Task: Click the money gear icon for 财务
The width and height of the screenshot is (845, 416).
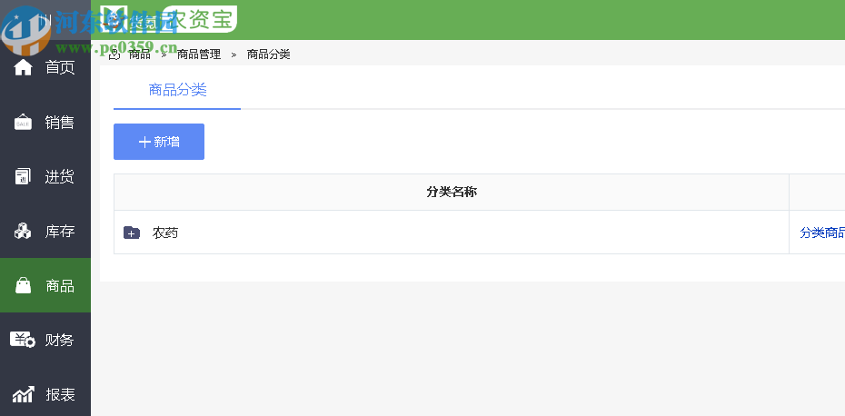Action: (23, 340)
